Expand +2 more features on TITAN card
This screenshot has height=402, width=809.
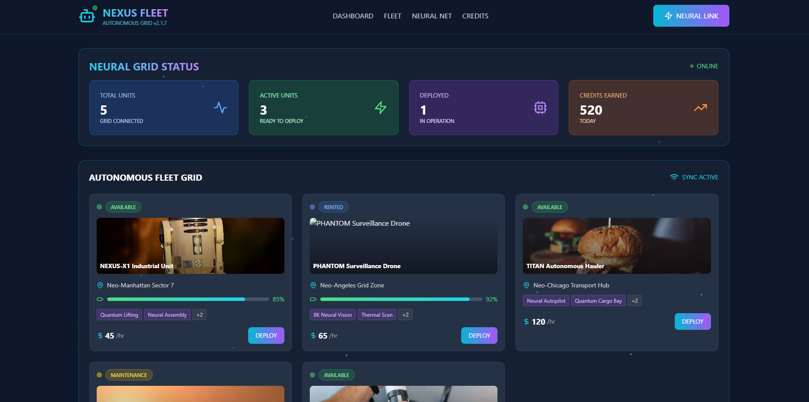(x=635, y=301)
